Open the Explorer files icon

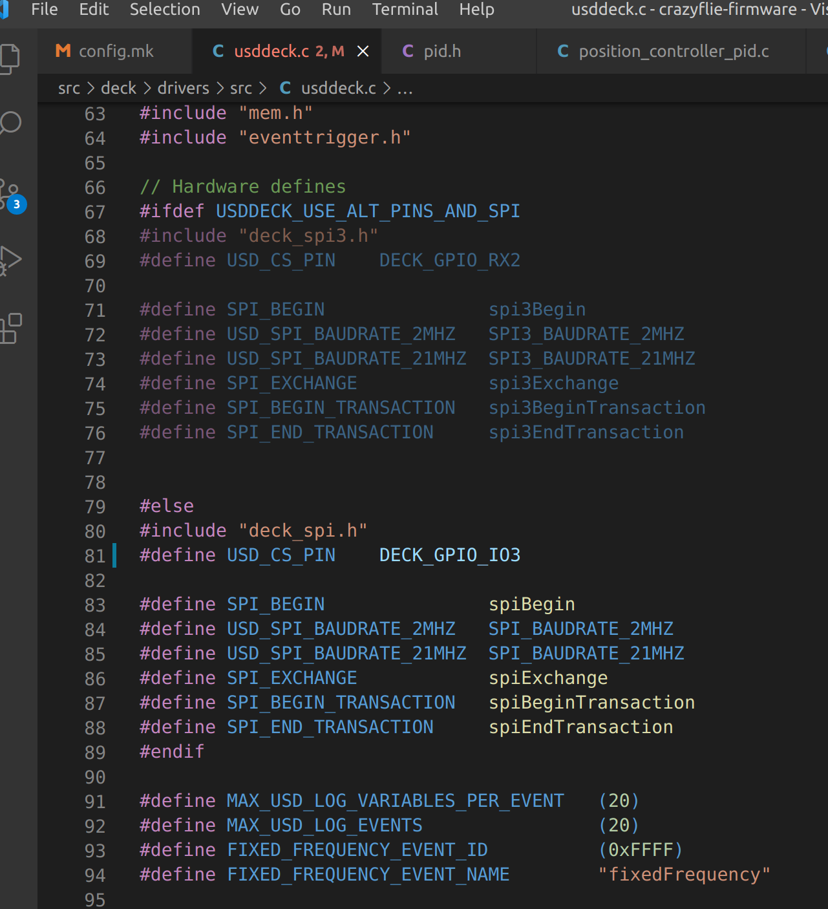[10, 59]
